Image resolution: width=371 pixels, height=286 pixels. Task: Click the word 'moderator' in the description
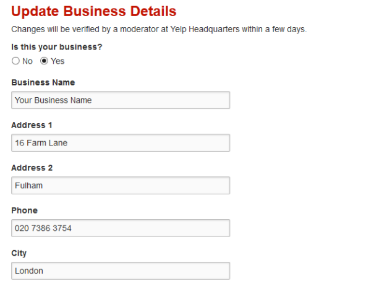(140, 29)
